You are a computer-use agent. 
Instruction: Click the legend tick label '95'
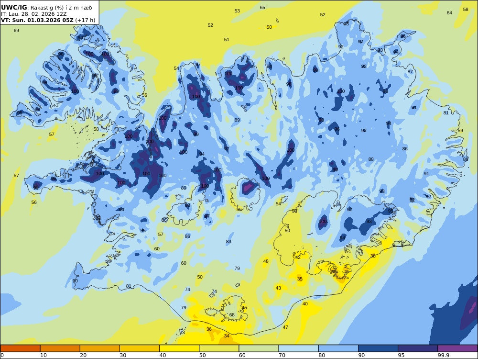point(401,355)
